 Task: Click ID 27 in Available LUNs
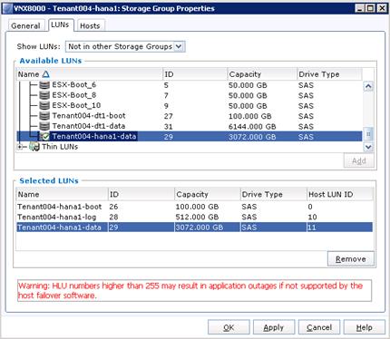(x=169, y=116)
